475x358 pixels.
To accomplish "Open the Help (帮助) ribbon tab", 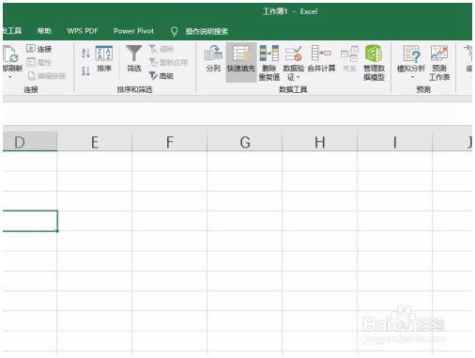I will click(44, 31).
